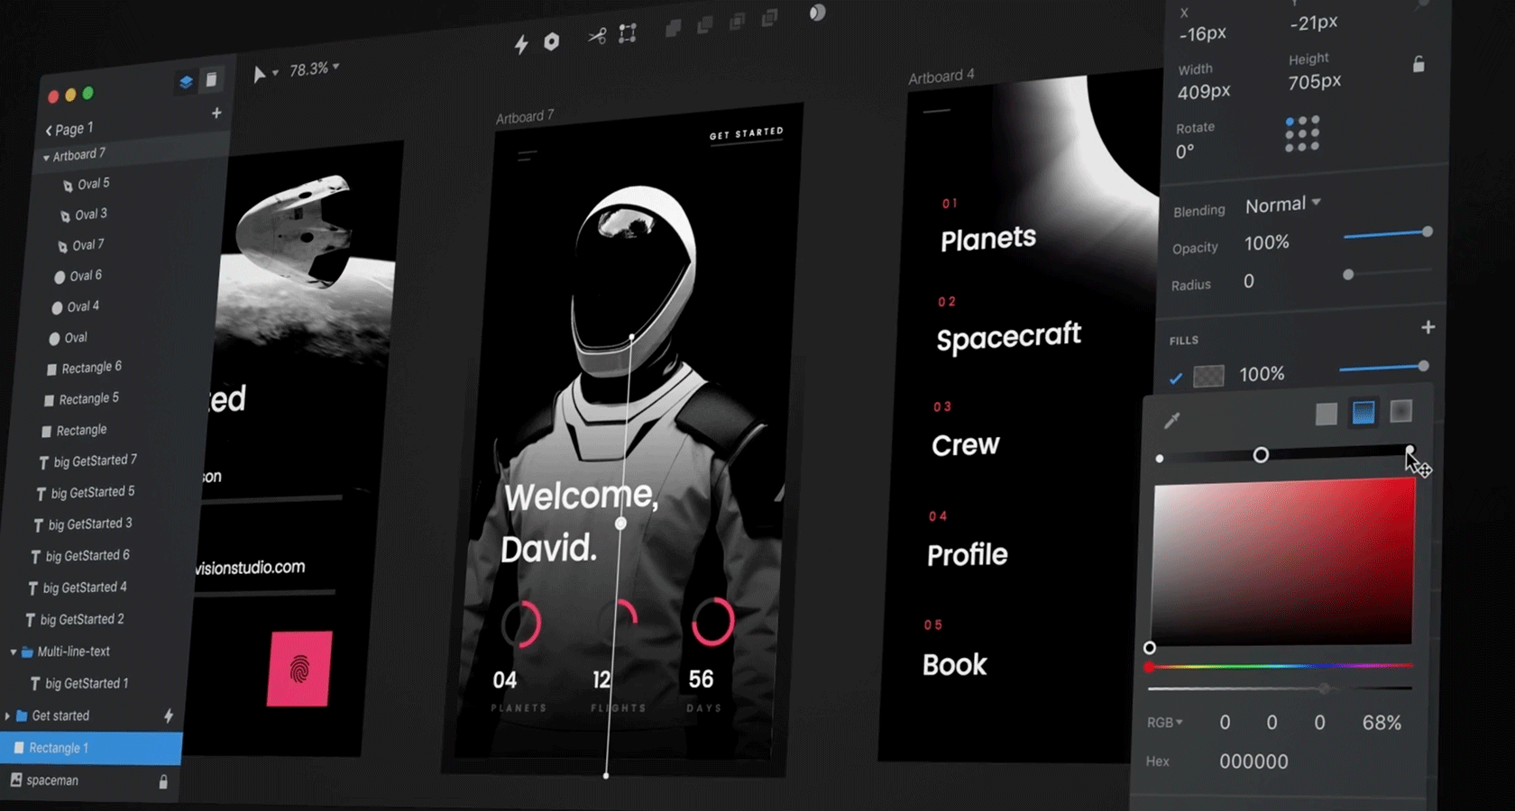1515x811 pixels.
Task: Click the plus button above the layer list
Action: click(216, 114)
